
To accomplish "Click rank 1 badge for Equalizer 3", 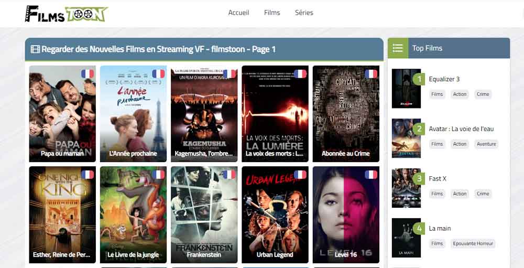I will point(419,79).
